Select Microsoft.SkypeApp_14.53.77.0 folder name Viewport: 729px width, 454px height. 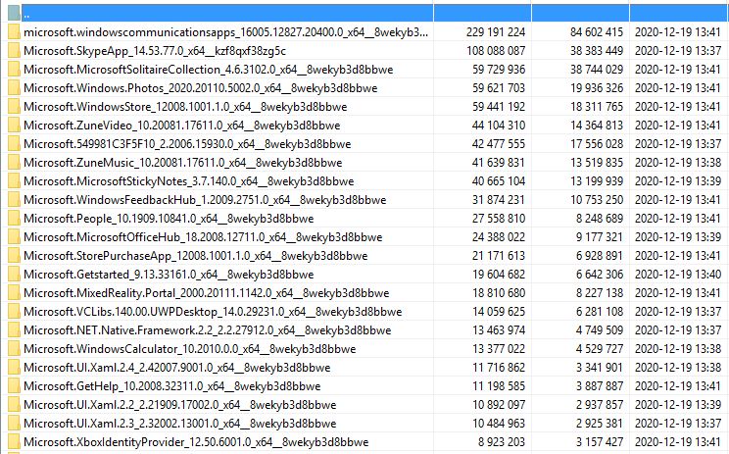(x=155, y=51)
